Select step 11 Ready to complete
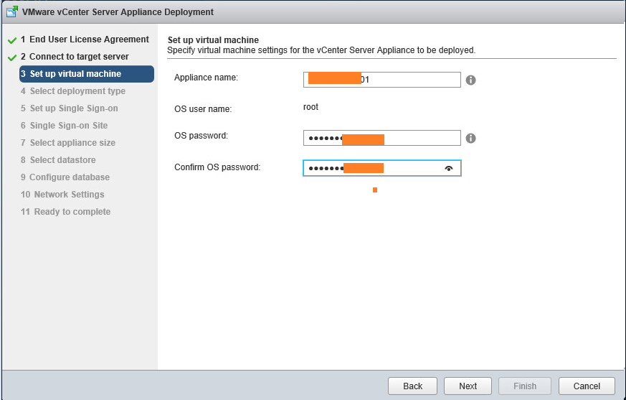Screen dimensions: 626x400 65,212
